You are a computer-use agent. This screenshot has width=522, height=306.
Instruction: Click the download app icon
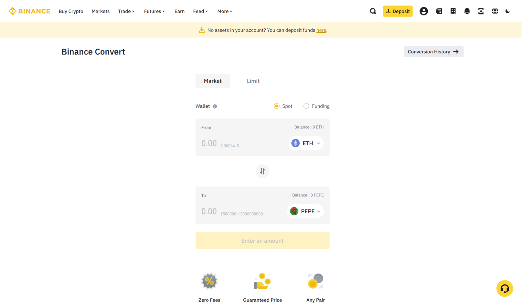481,11
